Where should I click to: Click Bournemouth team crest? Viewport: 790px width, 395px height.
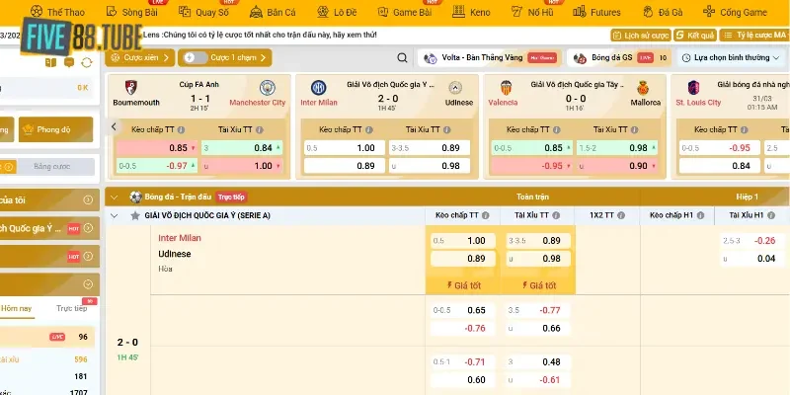(x=131, y=88)
